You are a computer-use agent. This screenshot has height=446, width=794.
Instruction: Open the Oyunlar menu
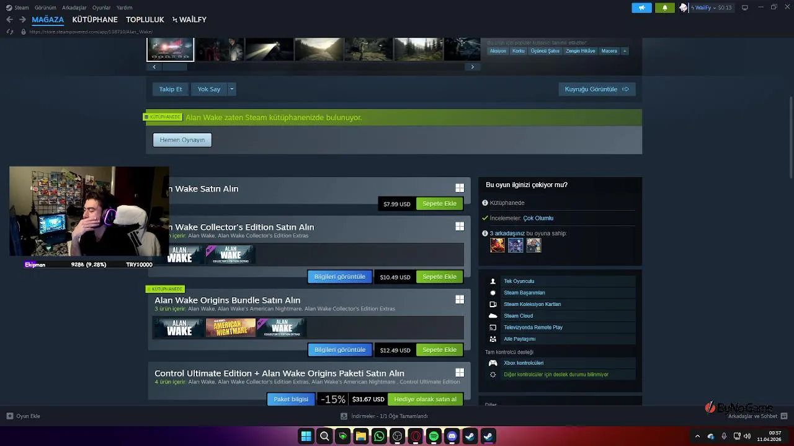click(102, 7)
